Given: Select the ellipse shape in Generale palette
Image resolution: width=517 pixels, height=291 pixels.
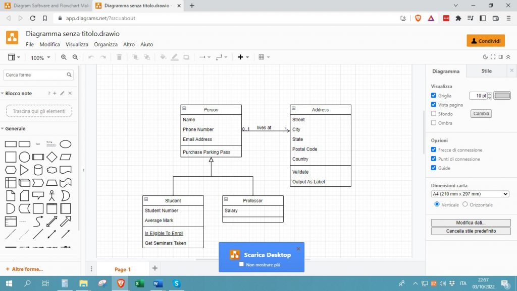Looking at the screenshot, I should (66, 144).
